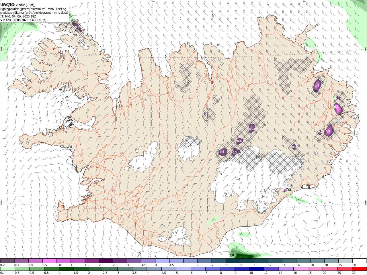Click the 'IT: Mið. 04. 06. 2025 18Z' line
367x275 pixels.
(18, 16)
